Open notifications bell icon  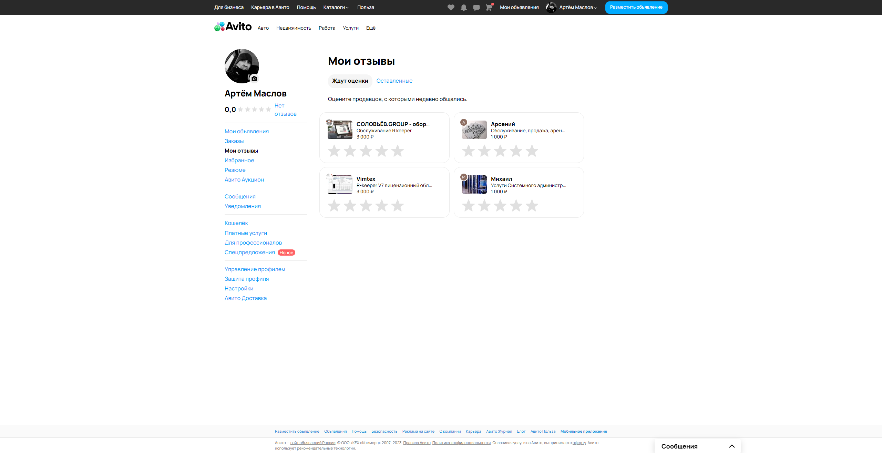464,8
